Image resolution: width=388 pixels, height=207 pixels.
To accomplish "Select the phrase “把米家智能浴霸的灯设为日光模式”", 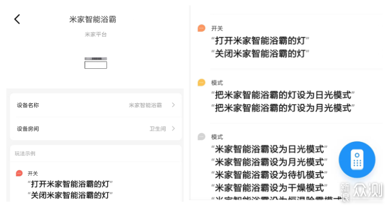I will [x=283, y=95].
